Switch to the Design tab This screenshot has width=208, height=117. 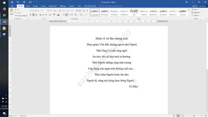click(x=35, y=6)
